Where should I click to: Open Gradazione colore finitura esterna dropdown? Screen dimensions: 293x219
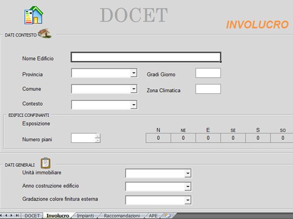188,200
